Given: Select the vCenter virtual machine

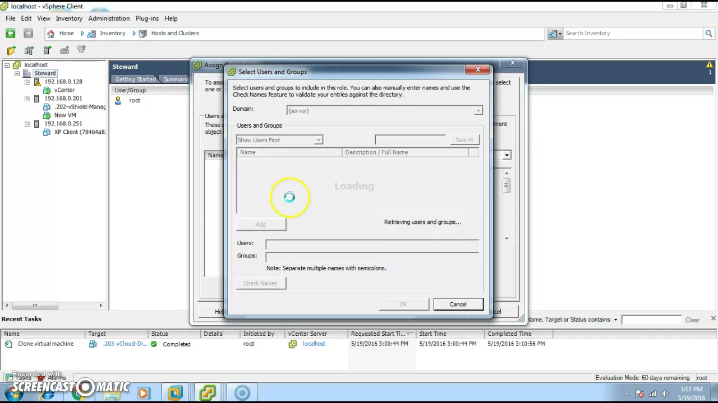Looking at the screenshot, I should (65, 90).
